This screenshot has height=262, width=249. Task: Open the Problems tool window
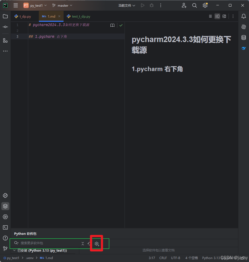[5, 238]
